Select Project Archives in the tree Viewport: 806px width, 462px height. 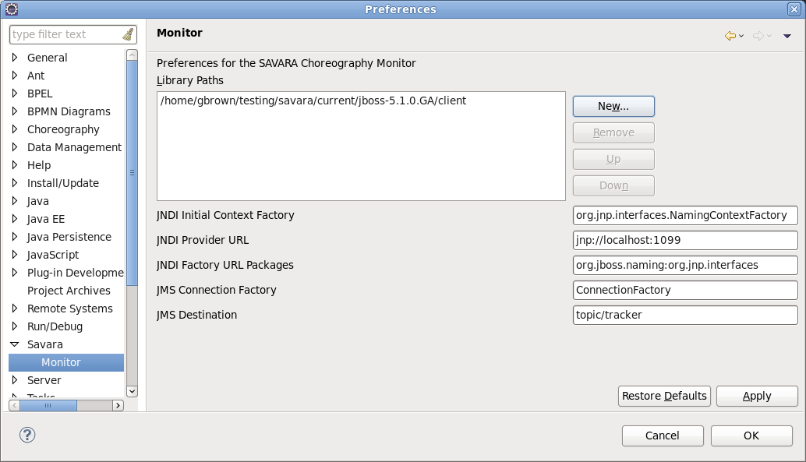click(x=69, y=291)
